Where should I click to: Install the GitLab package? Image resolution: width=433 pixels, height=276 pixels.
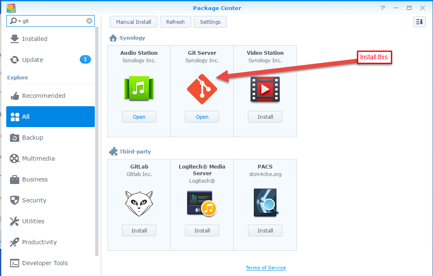[139, 230]
